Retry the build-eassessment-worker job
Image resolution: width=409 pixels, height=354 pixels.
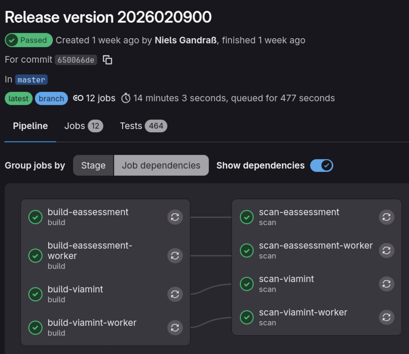point(175,256)
